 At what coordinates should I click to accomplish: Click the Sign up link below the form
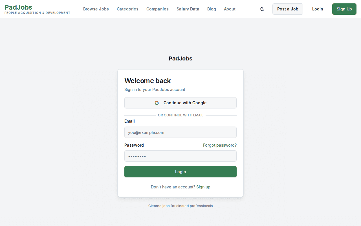(203, 187)
